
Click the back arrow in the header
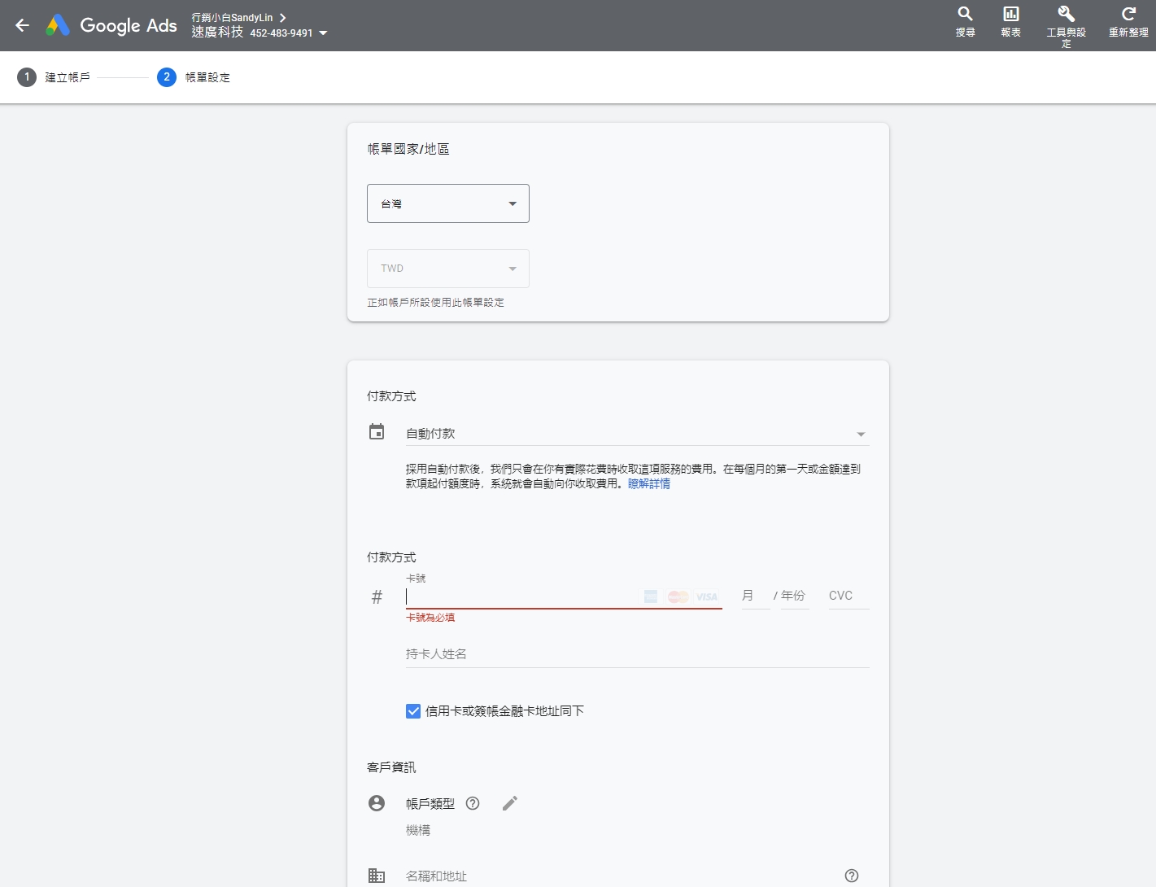[x=22, y=25]
